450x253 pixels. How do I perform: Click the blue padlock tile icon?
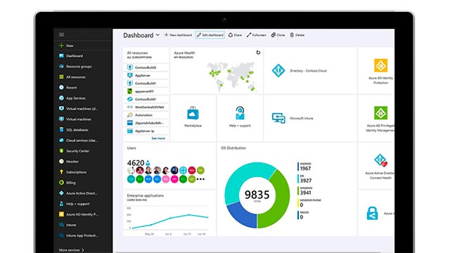372,213
